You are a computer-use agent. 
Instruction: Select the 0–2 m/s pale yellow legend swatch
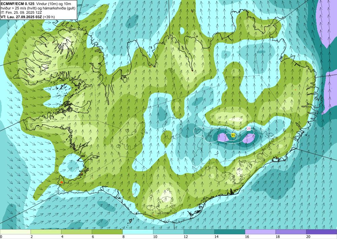[x=15, y=232]
